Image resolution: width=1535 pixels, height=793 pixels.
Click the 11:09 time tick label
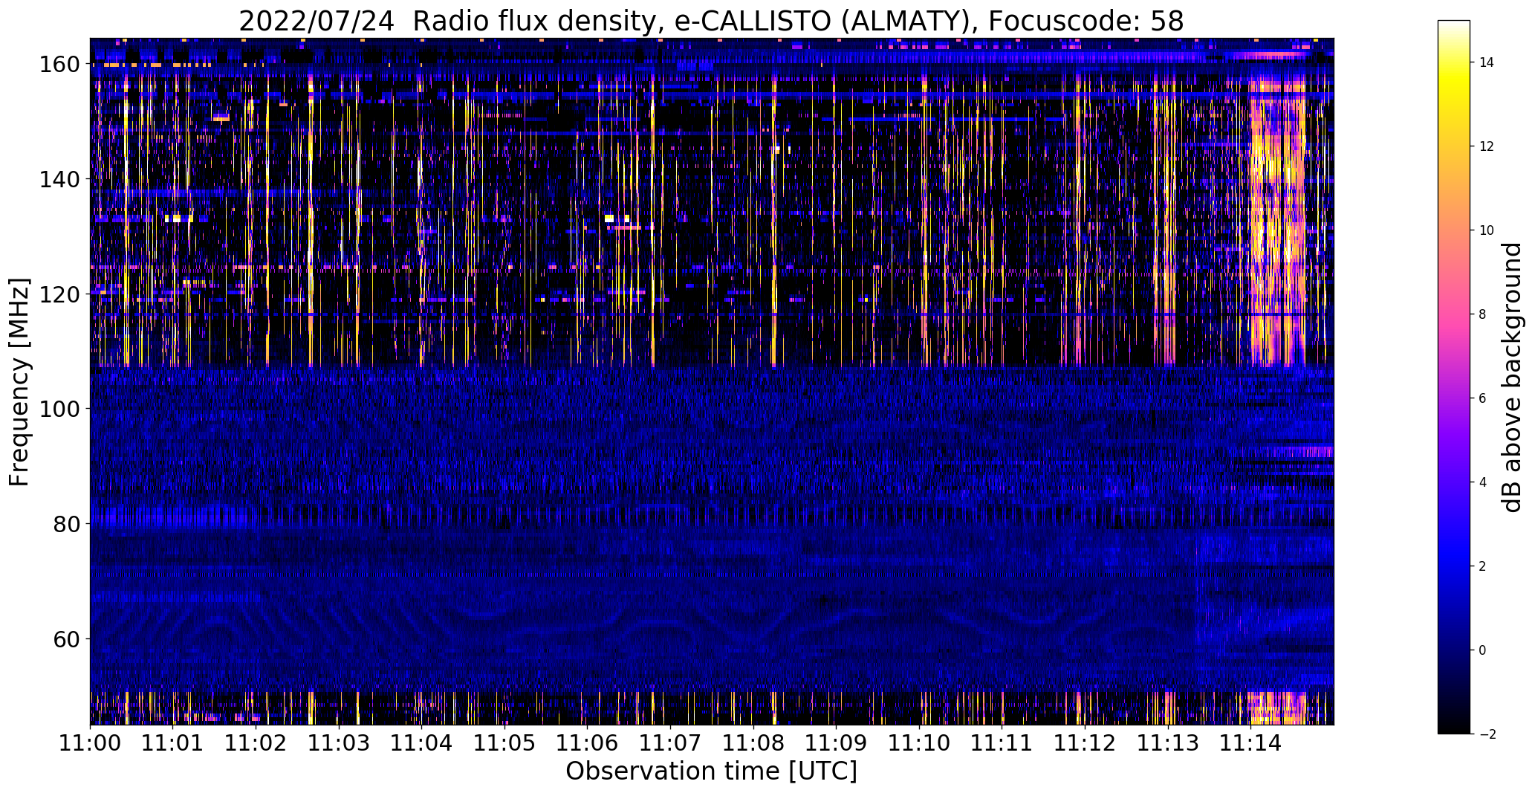[x=837, y=742]
